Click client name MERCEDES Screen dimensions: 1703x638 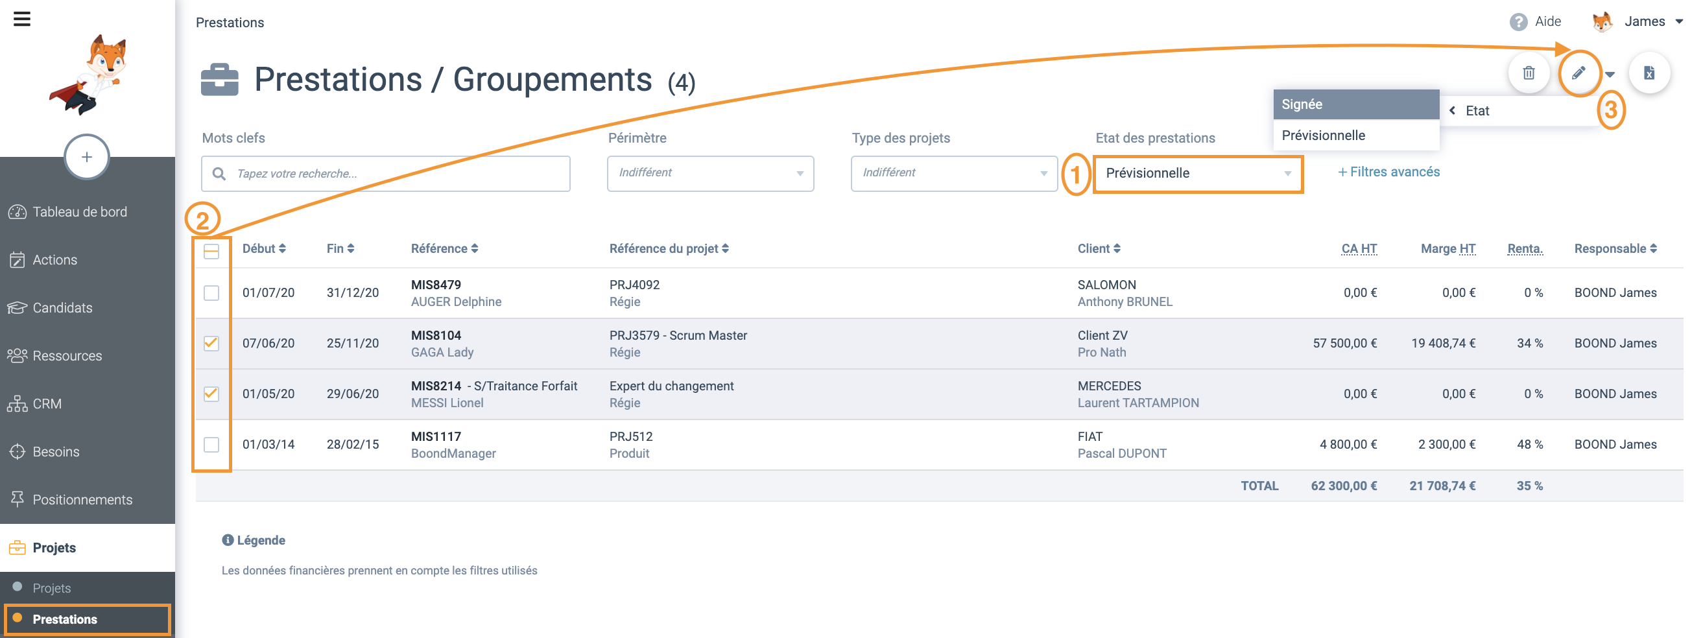pyautogui.click(x=1109, y=386)
